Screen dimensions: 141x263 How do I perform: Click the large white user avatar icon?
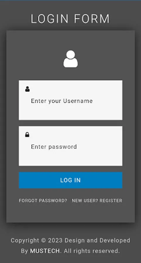tap(70, 59)
